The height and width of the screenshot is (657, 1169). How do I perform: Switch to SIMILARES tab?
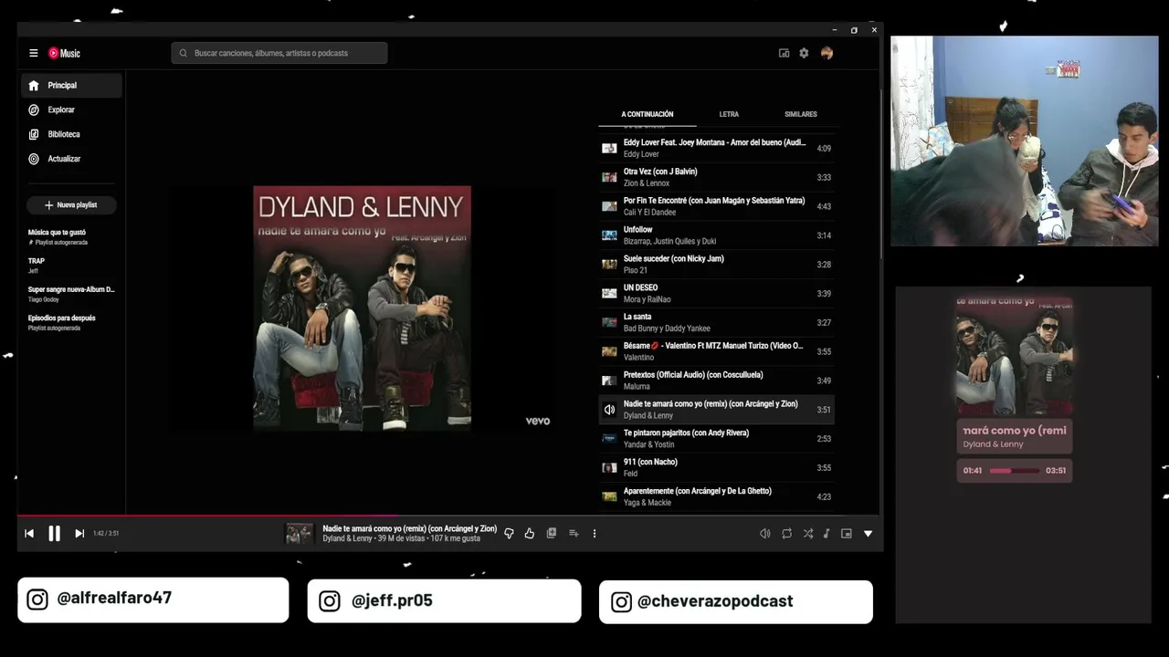pyautogui.click(x=801, y=114)
